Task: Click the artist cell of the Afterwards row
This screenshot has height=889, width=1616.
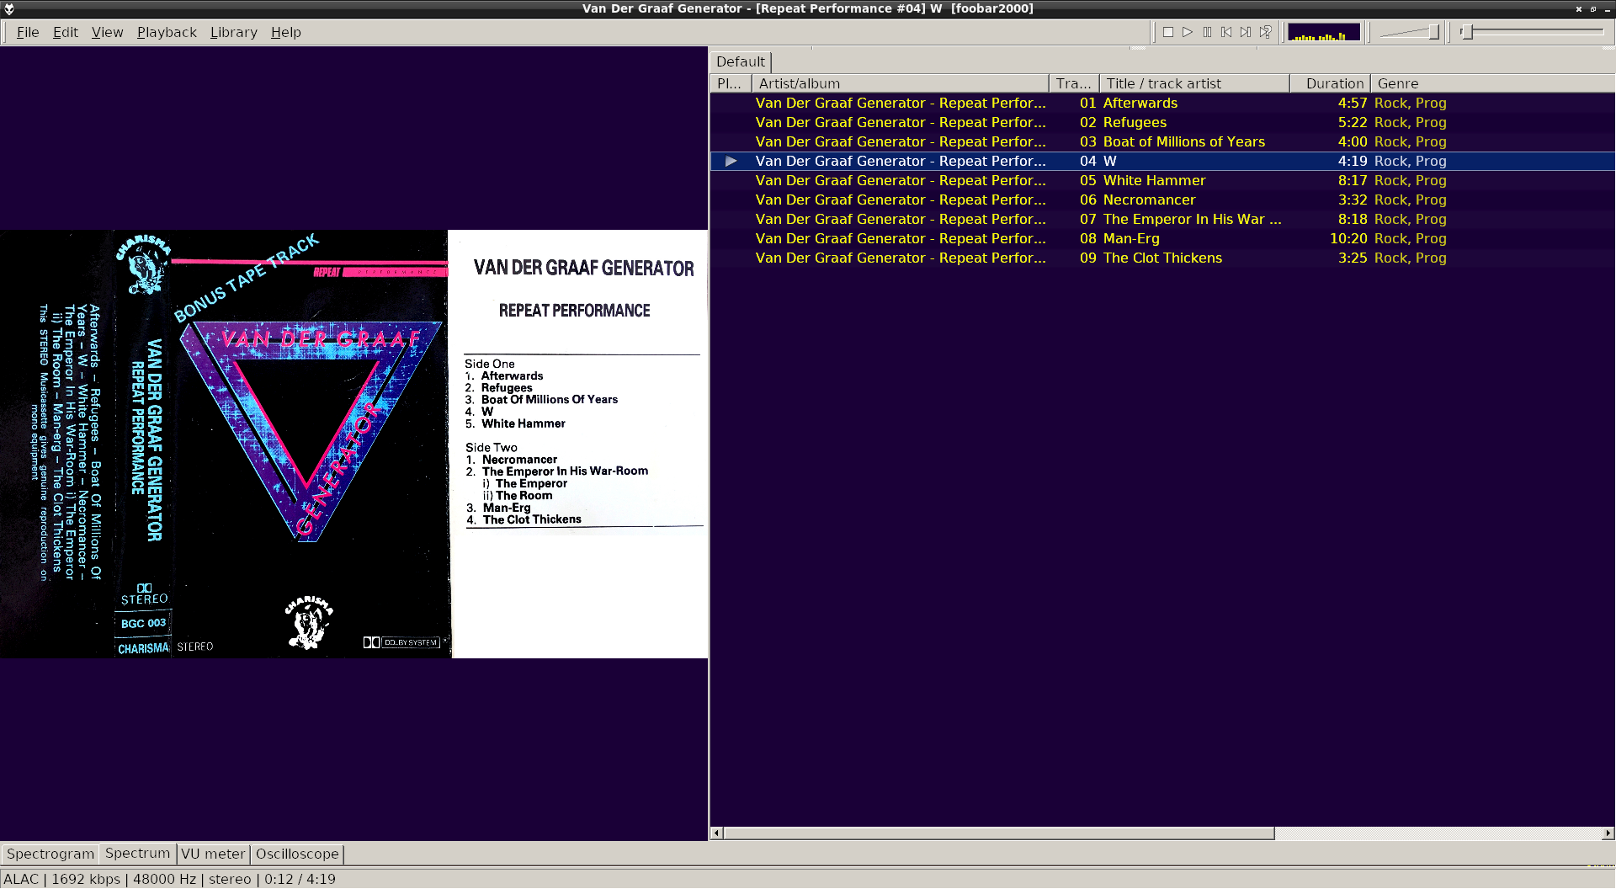Action: [901, 103]
